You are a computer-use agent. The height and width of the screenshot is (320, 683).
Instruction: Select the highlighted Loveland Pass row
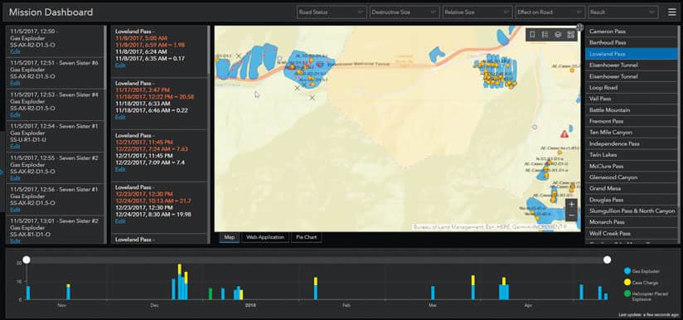[x=631, y=54]
